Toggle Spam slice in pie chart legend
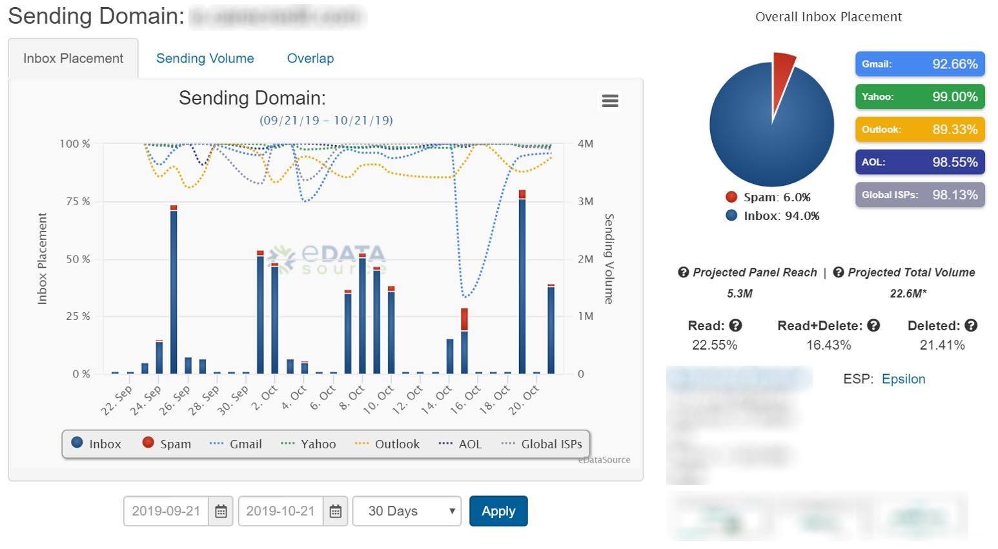 pyautogui.click(x=768, y=197)
